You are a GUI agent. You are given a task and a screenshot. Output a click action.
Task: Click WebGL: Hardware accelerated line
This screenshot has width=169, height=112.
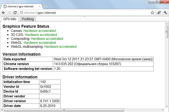click(x=33, y=43)
